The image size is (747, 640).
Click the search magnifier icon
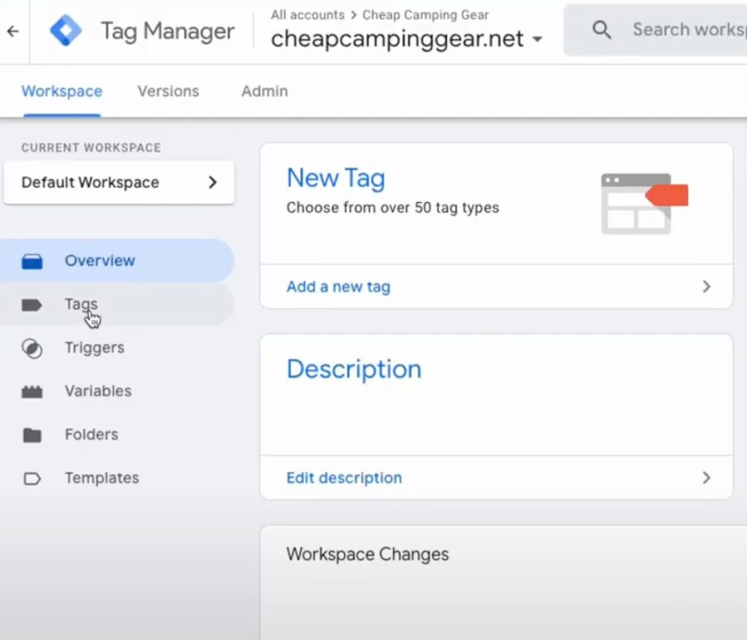pos(602,30)
